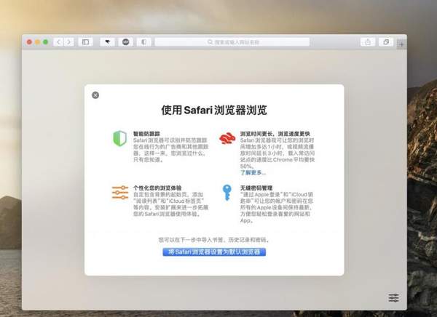Click the green shield tracking prevention icon
The height and width of the screenshot is (317, 437).
(120, 138)
